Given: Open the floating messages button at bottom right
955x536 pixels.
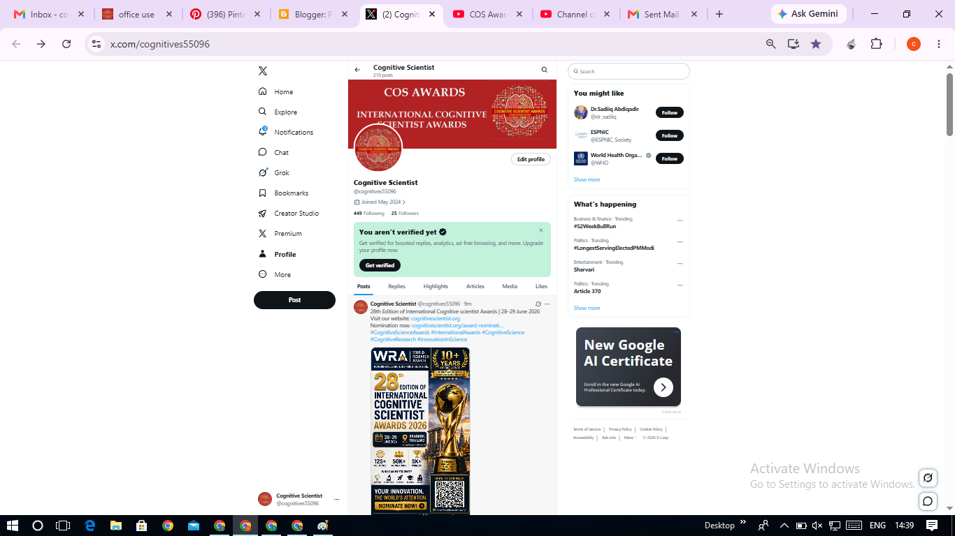Looking at the screenshot, I should tap(928, 501).
